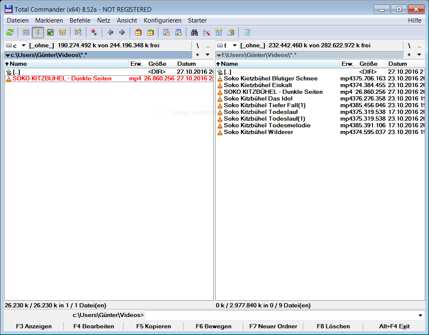Click F6 Bewegen button
The width and height of the screenshot is (429, 335).
pos(213,326)
